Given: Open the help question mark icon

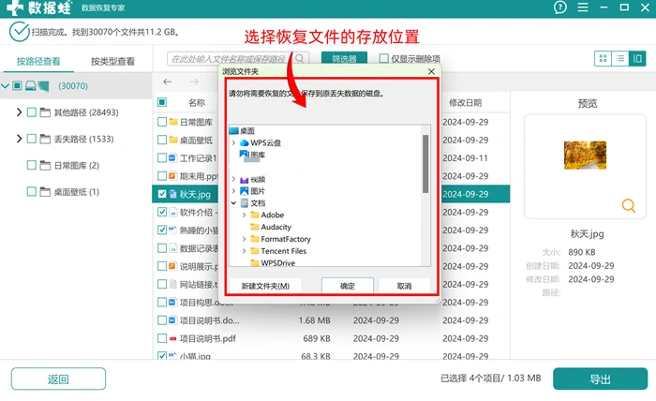Looking at the screenshot, I should click(x=559, y=7).
